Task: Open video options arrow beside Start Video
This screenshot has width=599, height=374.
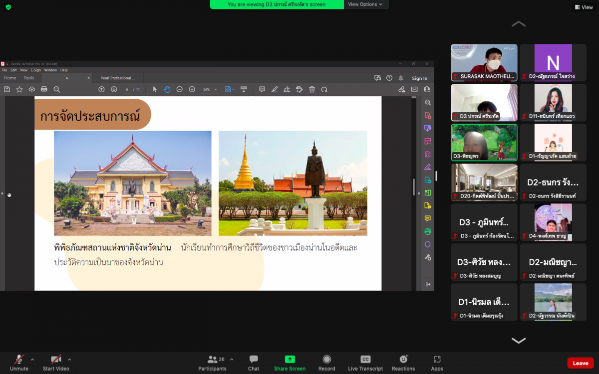Action: 69,359
